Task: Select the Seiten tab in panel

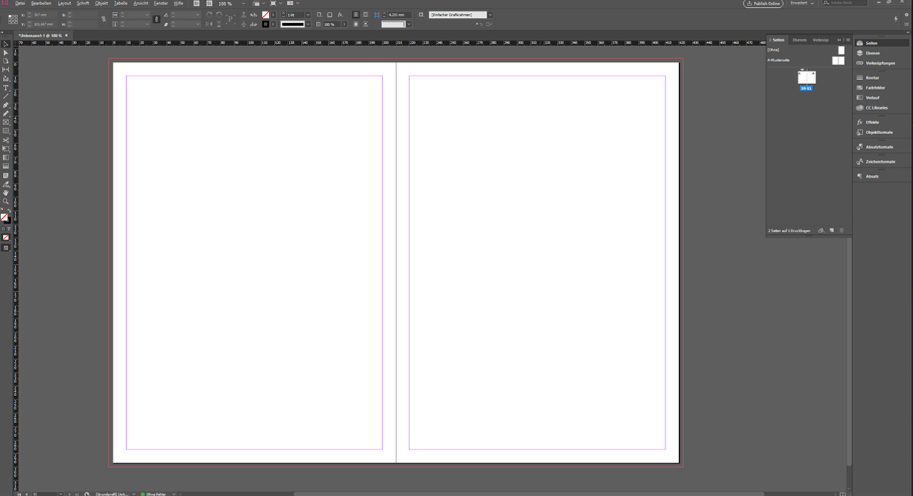Action: [x=777, y=40]
